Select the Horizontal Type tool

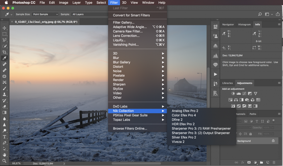click(5, 137)
